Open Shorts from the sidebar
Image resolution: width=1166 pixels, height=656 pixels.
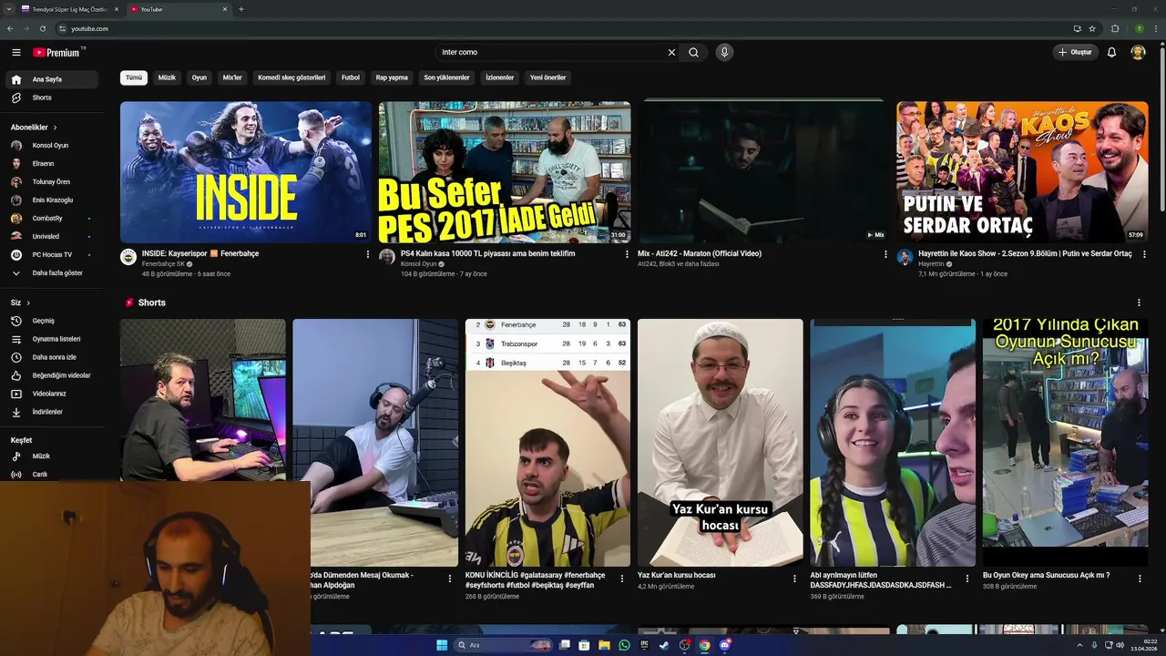pyautogui.click(x=51, y=97)
